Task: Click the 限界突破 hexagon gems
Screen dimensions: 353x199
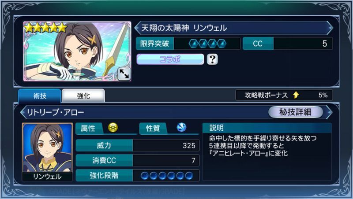Action: (207, 43)
